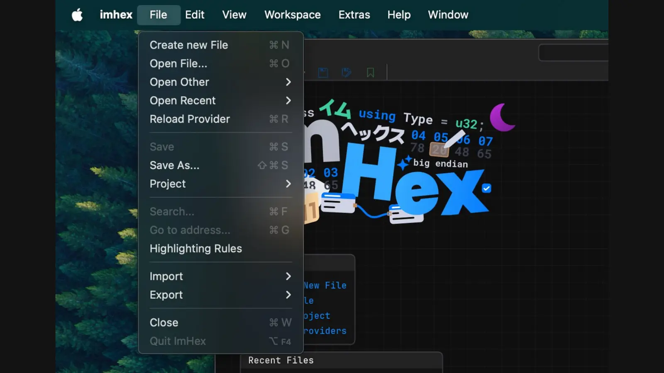The image size is (664, 373).
Task: Click the green bookmark toolbar icon
Action: (370, 73)
